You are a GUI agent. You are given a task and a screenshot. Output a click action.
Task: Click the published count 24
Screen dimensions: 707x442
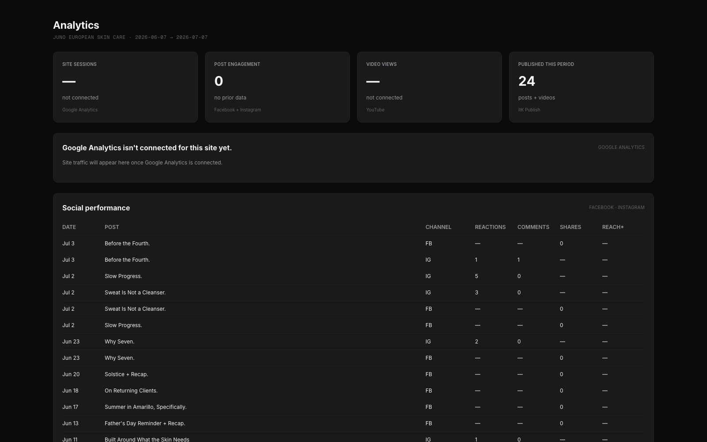(527, 81)
